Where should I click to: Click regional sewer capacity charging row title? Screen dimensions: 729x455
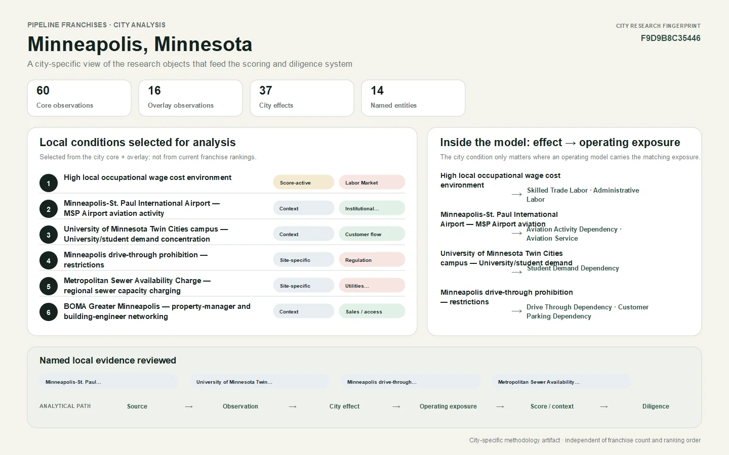[x=137, y=286]
